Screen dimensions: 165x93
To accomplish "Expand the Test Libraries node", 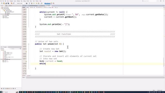I will [x=2, y=18].
